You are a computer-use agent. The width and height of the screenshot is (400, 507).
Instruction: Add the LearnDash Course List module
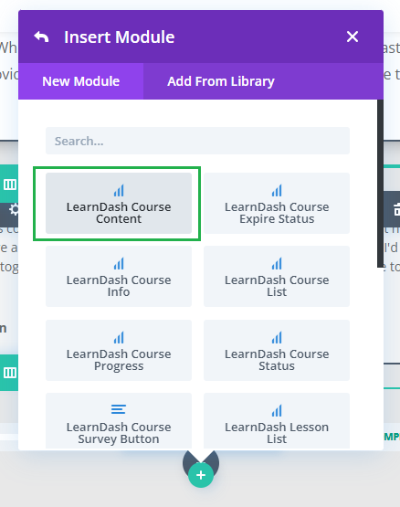277,276
